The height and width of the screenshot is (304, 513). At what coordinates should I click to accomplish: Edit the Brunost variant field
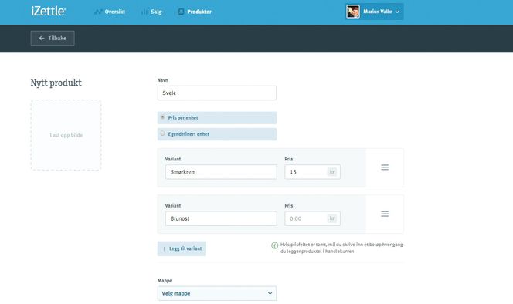point(221,218)
